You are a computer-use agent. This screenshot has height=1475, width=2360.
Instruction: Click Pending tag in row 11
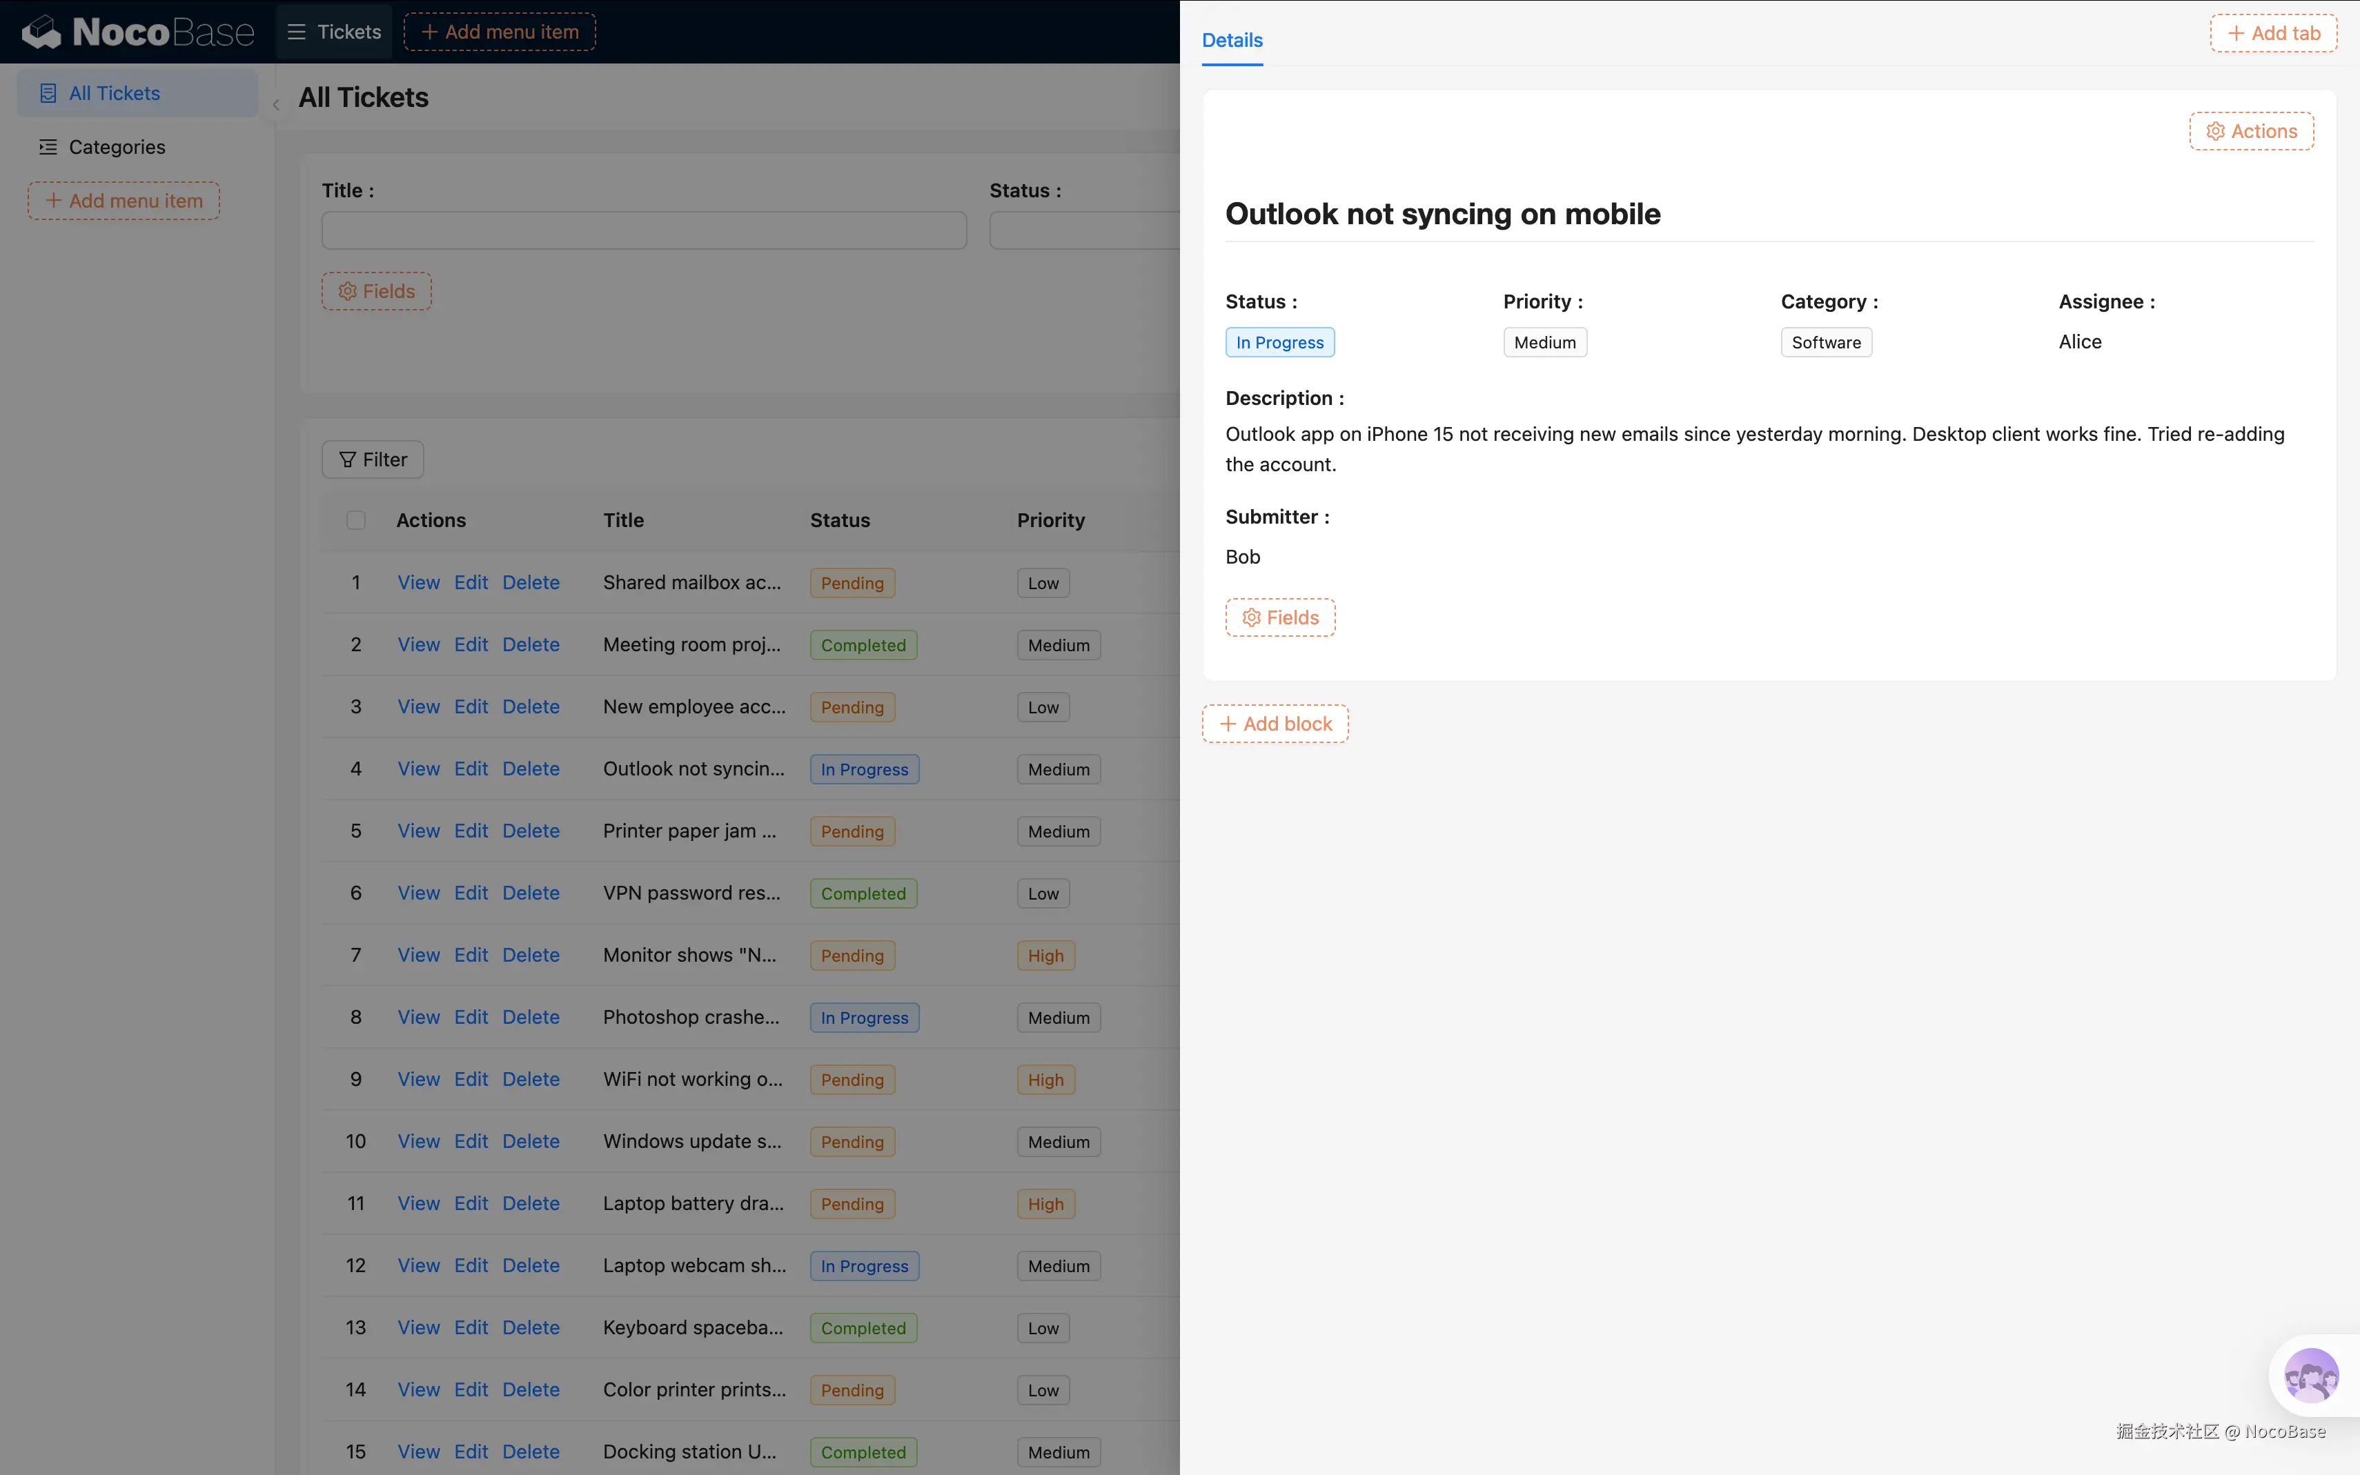point(853,1205)
